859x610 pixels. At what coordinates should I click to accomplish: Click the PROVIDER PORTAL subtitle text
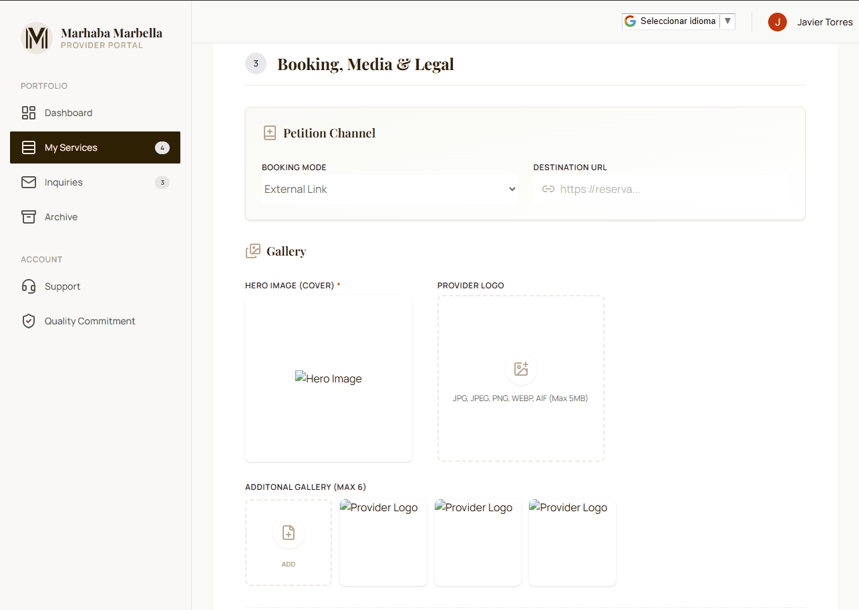point(102,45)
